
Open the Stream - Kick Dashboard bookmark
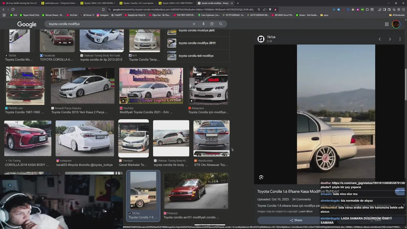(x=307, y=15)
